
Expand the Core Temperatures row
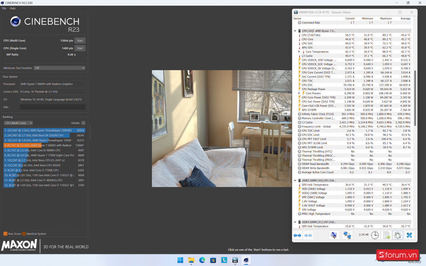click(x=299, y=52)
